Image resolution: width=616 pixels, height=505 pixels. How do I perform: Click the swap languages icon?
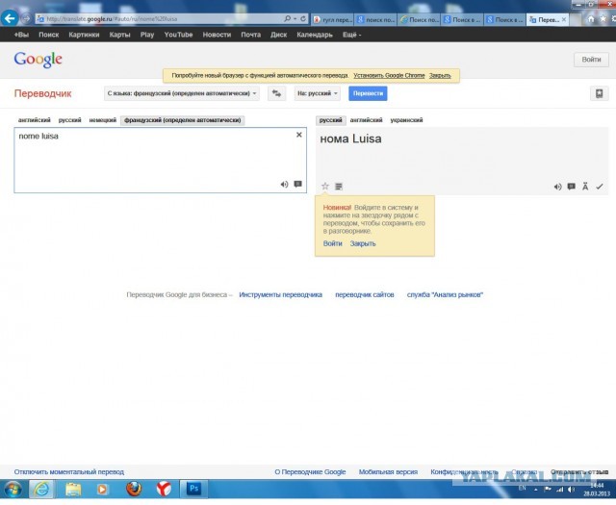click(x=276, y=93)
